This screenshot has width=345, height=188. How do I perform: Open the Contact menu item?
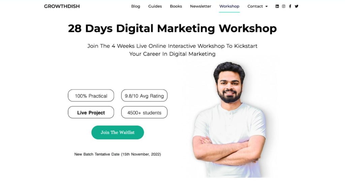[255, 6]
